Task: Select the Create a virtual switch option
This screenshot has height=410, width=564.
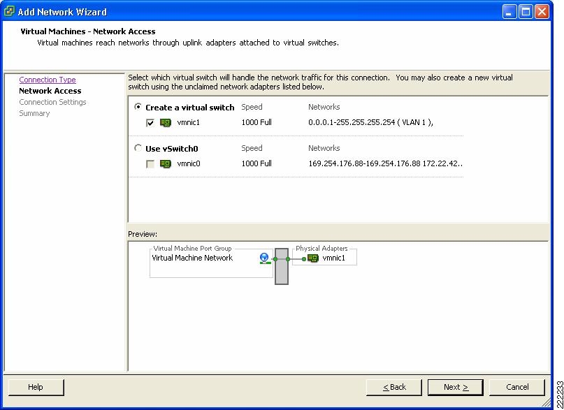Action: (138, 107)
